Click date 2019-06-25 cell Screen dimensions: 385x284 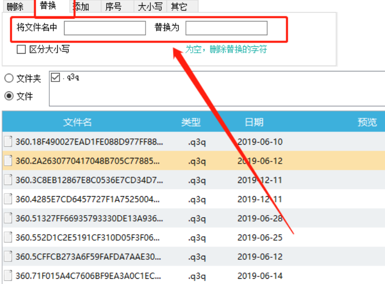[x=260, y=238]
